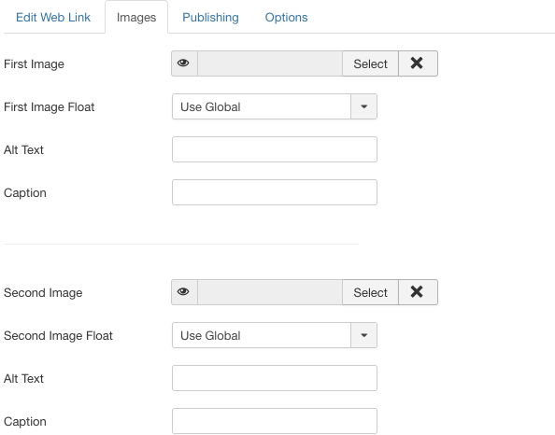Clear the Second Image with X button
The height and width of the screenshot is (435, 555).
coord(418,292)
